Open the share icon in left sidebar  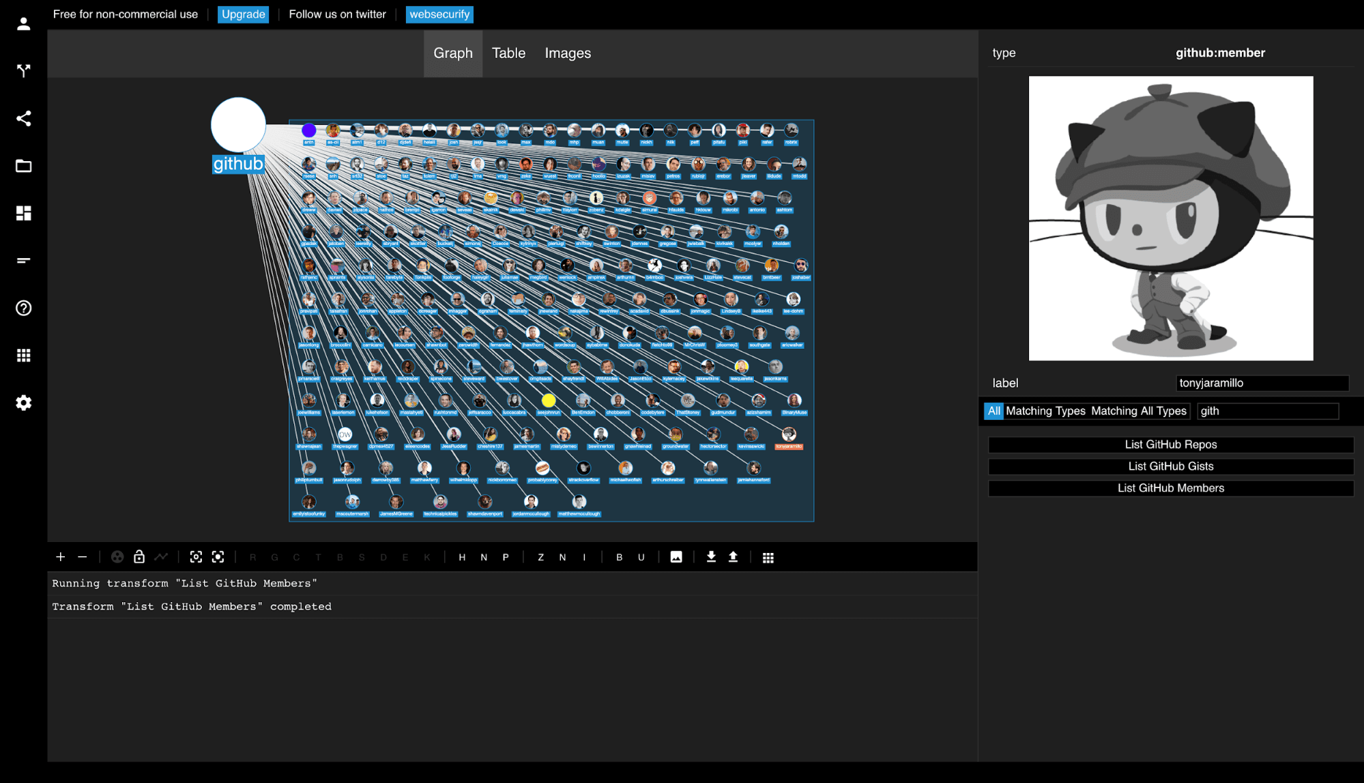[x=24, y=119]
